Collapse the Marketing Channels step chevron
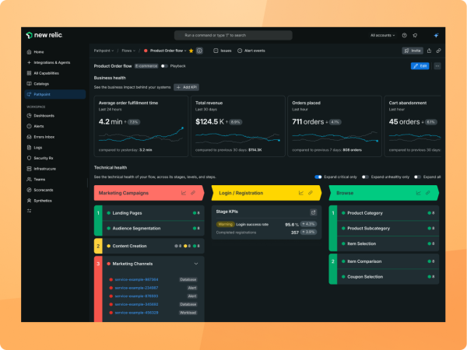The image size is (467, 350). (196, 264)
